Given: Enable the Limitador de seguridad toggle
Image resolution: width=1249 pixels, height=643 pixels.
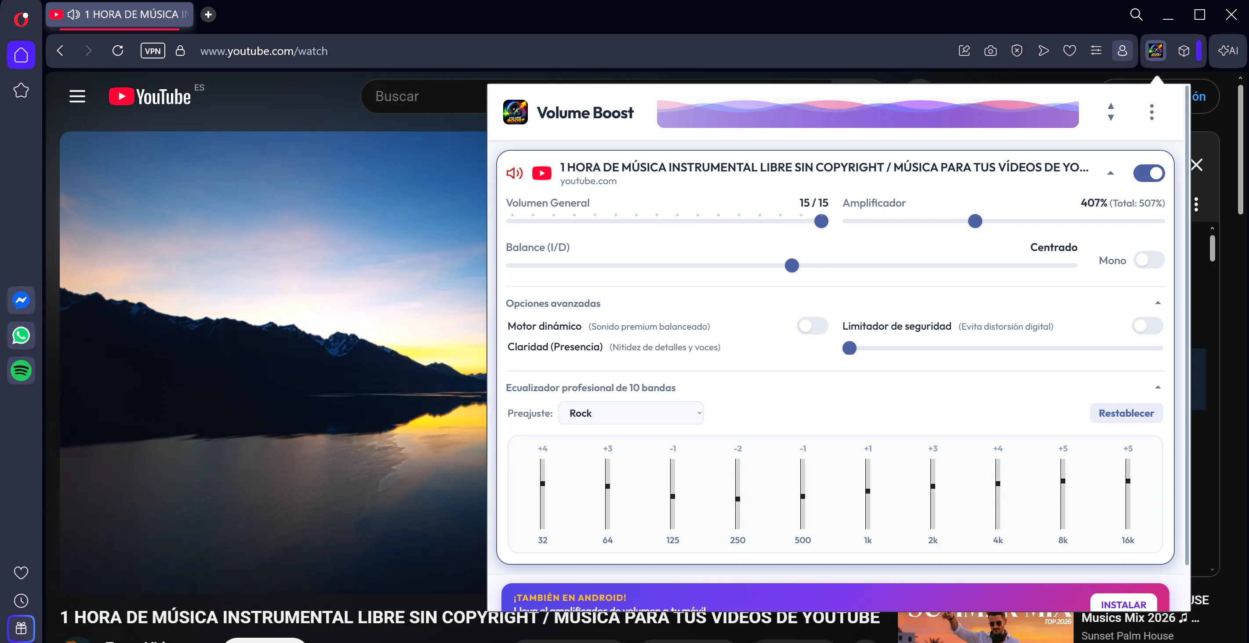Looking at the screenshot, I should coord(1147,326).
